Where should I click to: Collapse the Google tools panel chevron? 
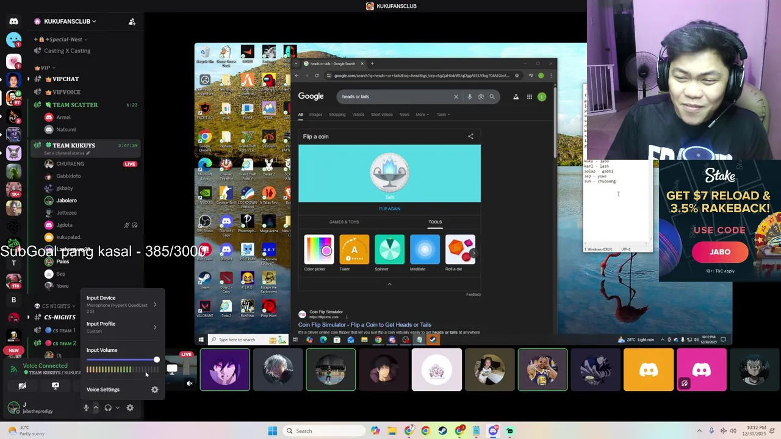389,284
